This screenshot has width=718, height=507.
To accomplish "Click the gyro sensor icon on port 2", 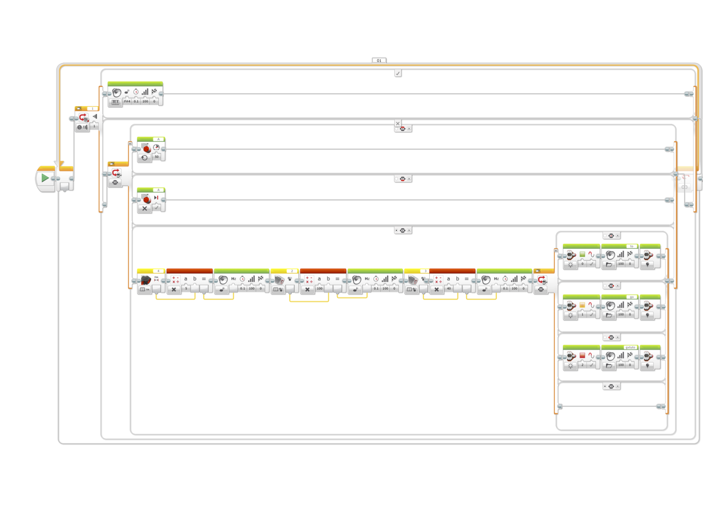I will pyautogui.click(x=279, y=280).
